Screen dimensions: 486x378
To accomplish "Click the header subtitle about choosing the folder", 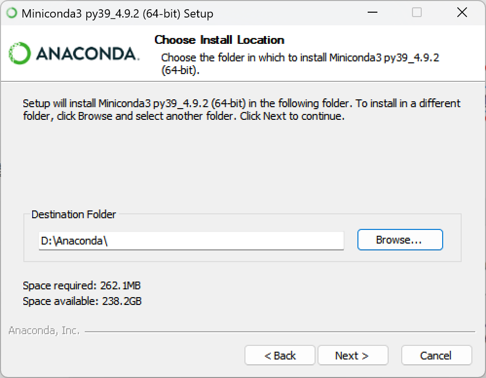I will point(300,63).
